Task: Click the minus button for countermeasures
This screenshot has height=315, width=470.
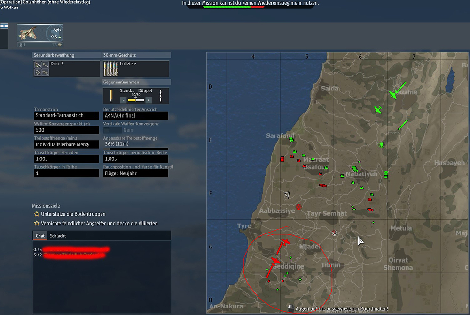Action: coord(123,100)
